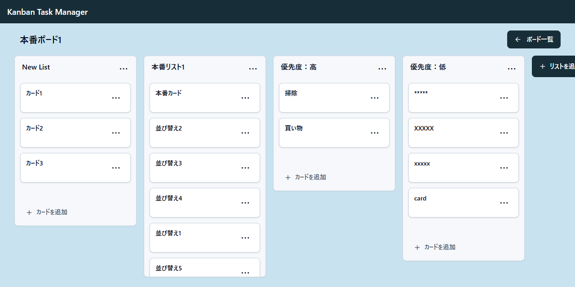
Task: Open the lowercase xxxxx card menu
Action: [504, 168]
